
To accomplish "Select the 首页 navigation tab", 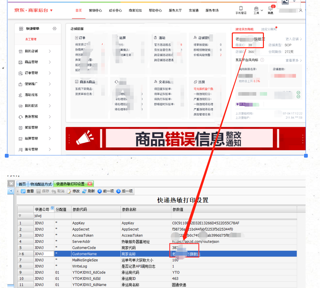I will 79,10.
